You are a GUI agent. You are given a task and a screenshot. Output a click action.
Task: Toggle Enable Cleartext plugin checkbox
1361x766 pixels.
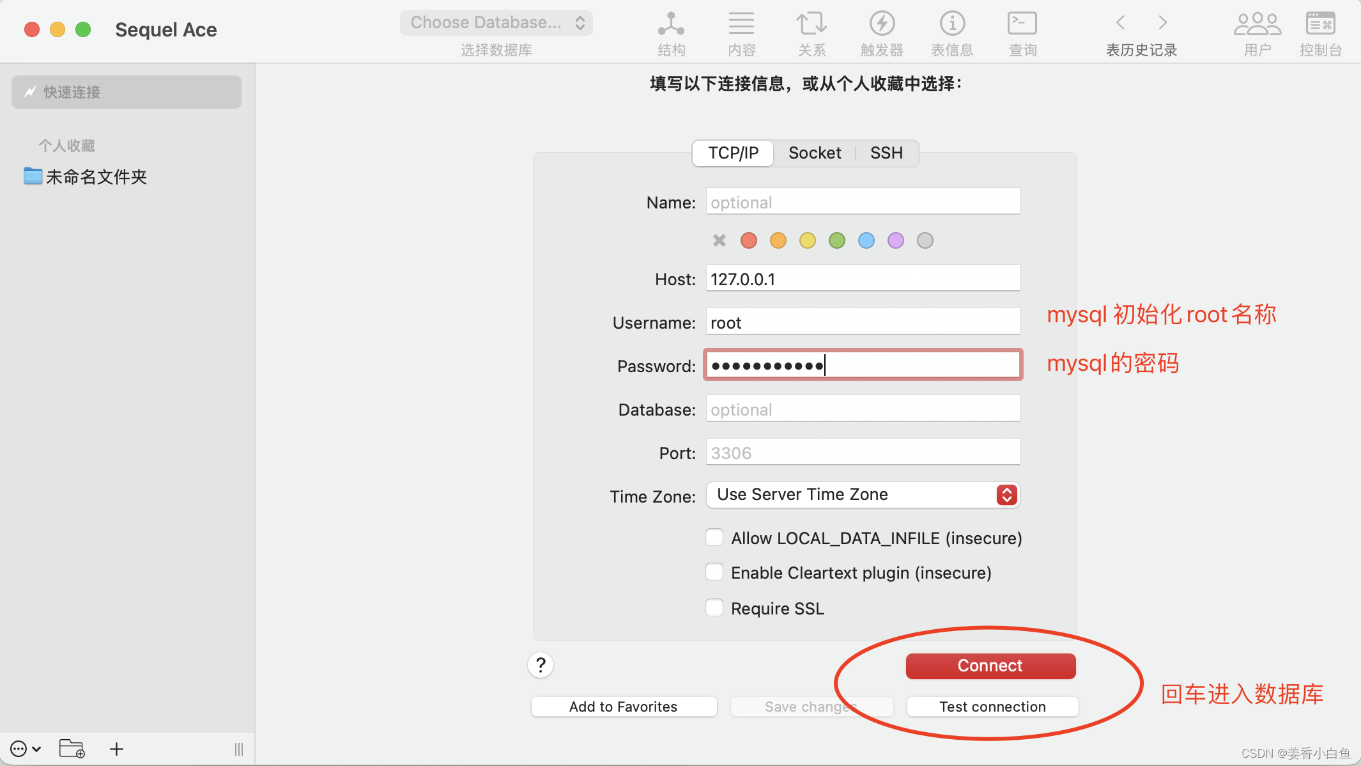coord(714,572)
